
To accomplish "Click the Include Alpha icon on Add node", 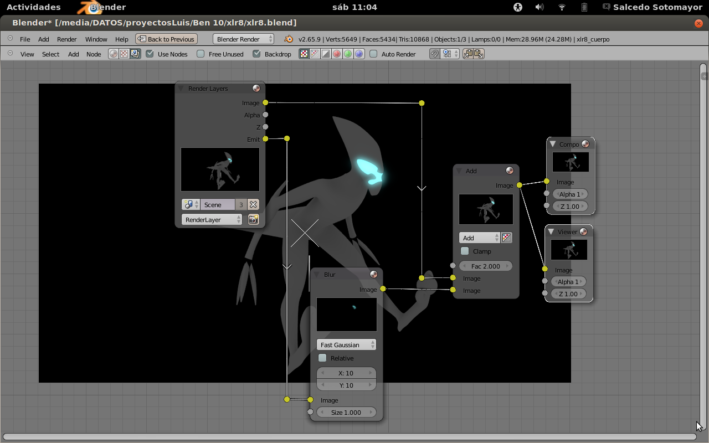I will pos(506,238).
